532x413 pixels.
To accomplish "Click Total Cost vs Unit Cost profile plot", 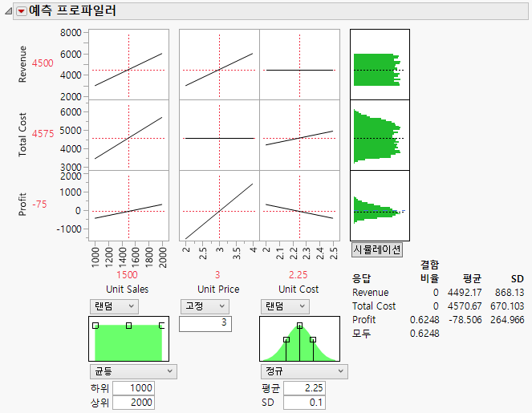I will tap(299, 135).
